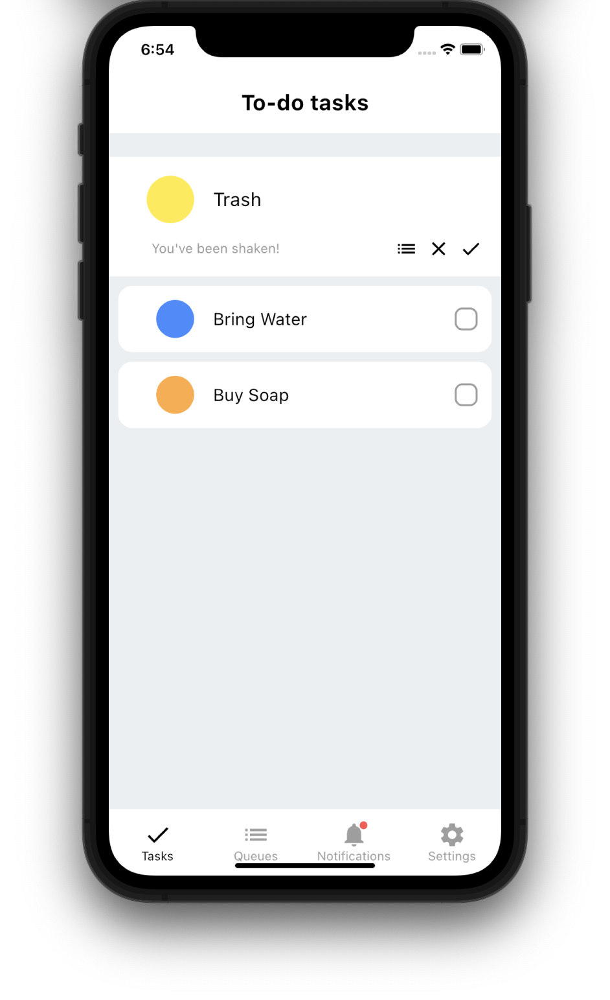Open Queues list icon in bottom bar
The width and height of the screenshot is (610, 1000).
point(256,834)
